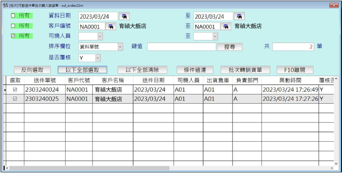Screen dimensions: 342x173
Task: Click the 異動時間 column header
Action: pos(290,80)
